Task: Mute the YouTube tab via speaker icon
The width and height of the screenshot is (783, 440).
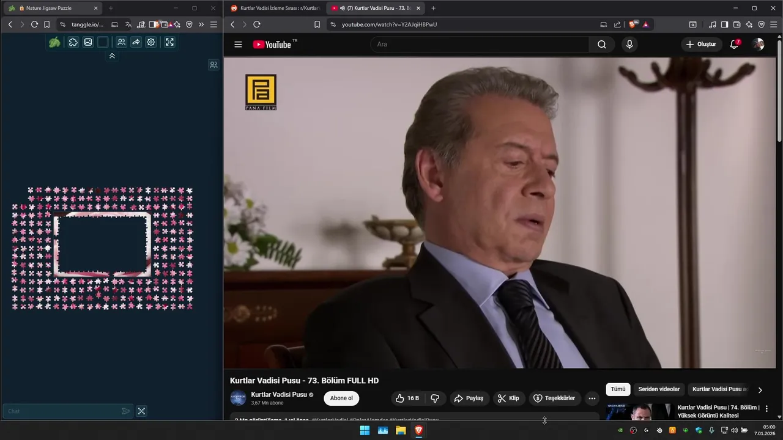Action: (x=342, y=8)
